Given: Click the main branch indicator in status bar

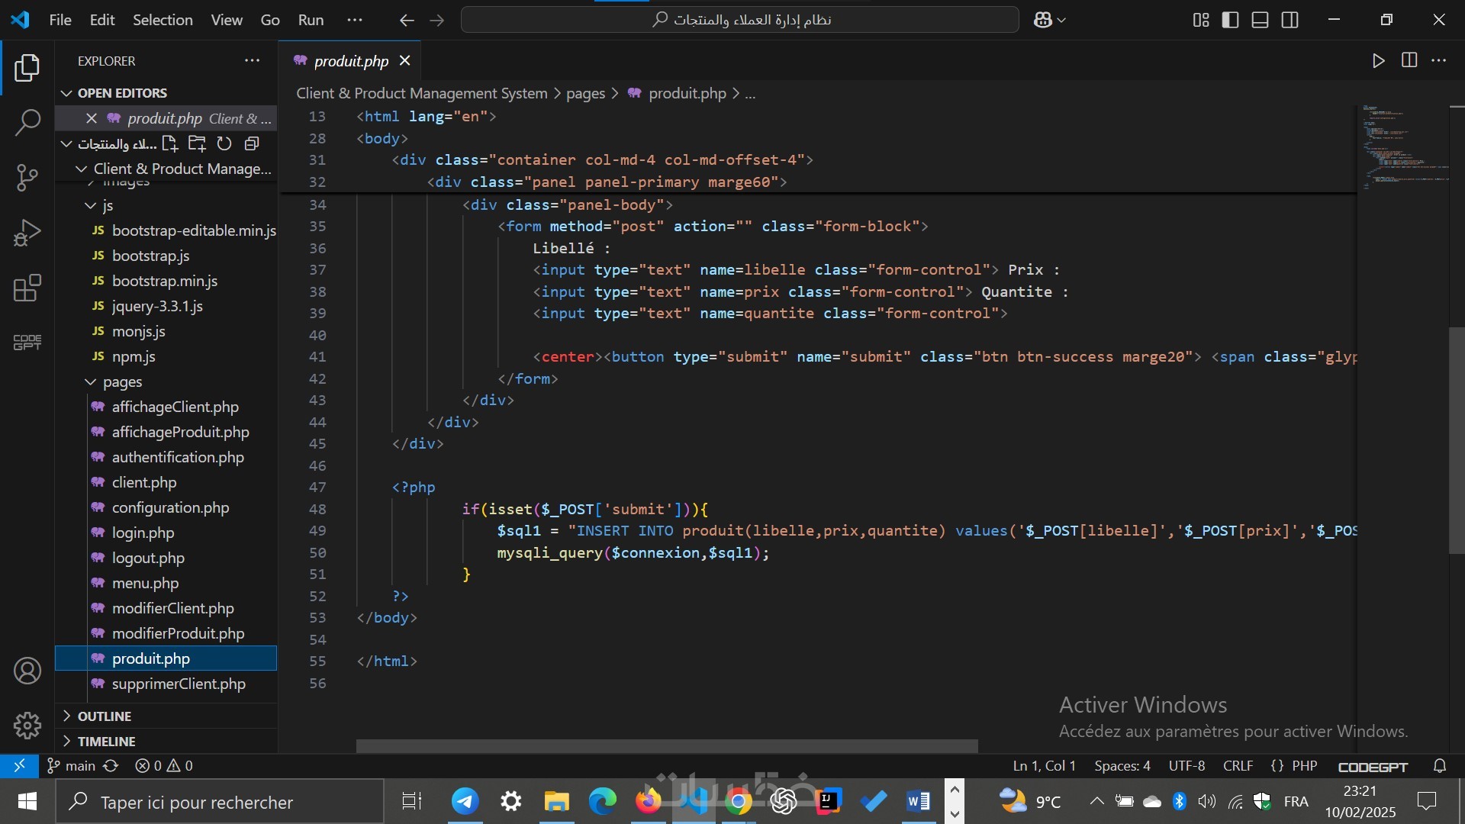Looking at the screenshot, I should pos(72,765).
